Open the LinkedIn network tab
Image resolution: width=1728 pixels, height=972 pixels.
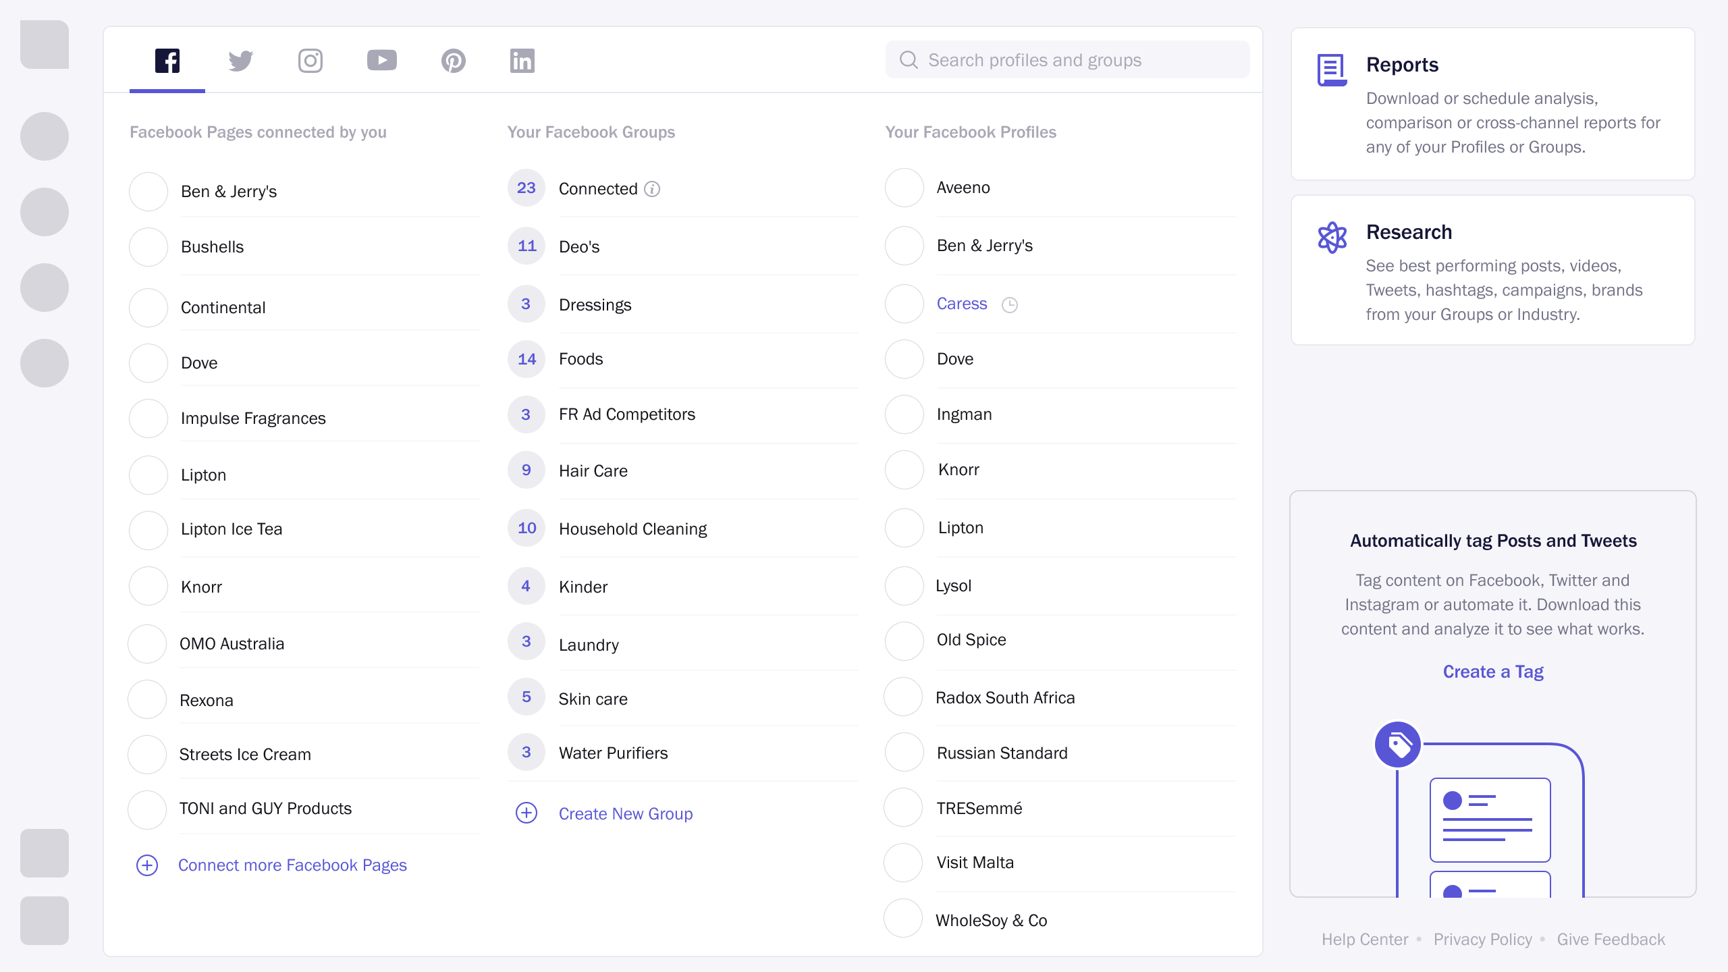[522, 61]
